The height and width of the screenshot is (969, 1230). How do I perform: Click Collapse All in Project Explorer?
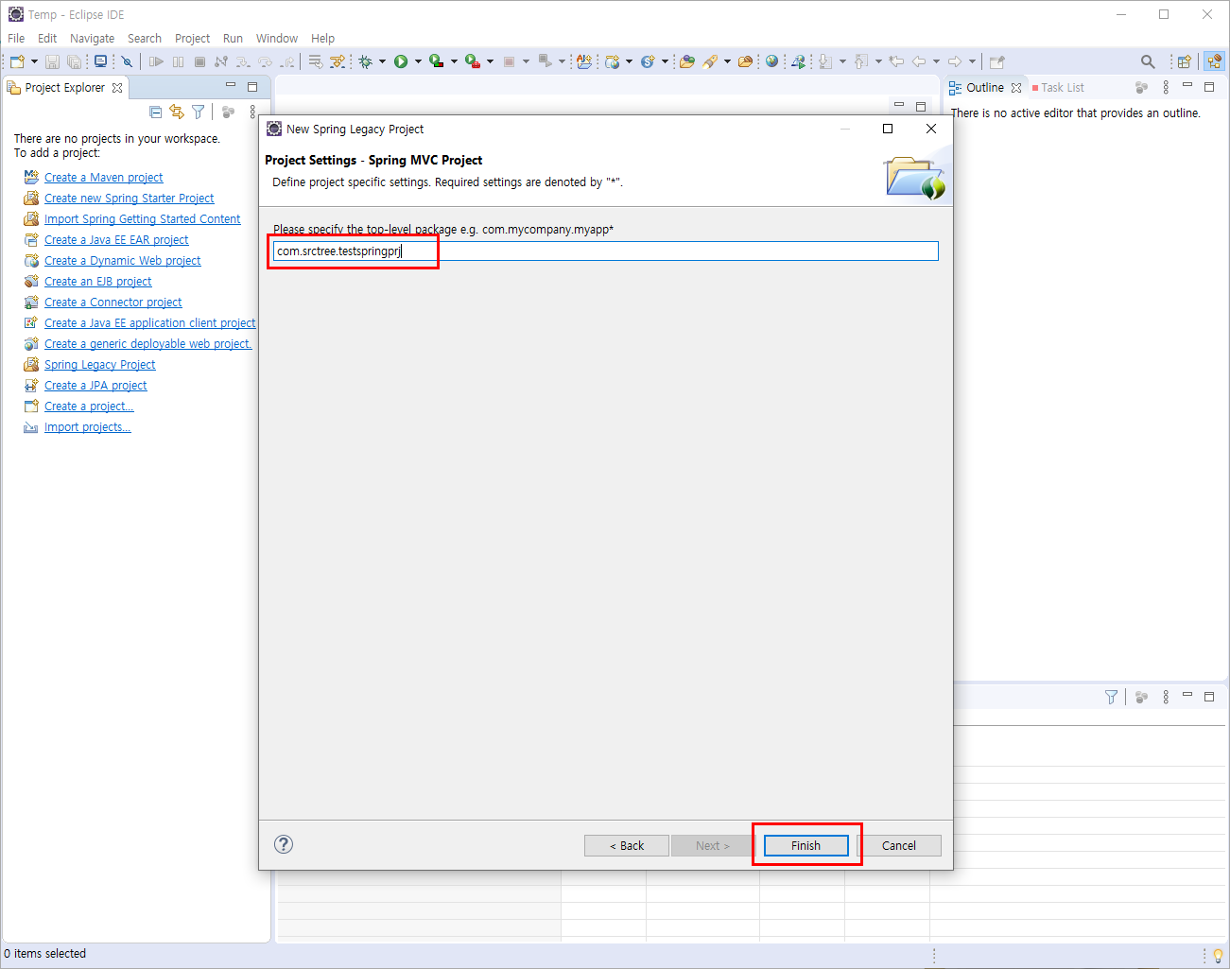156,112
